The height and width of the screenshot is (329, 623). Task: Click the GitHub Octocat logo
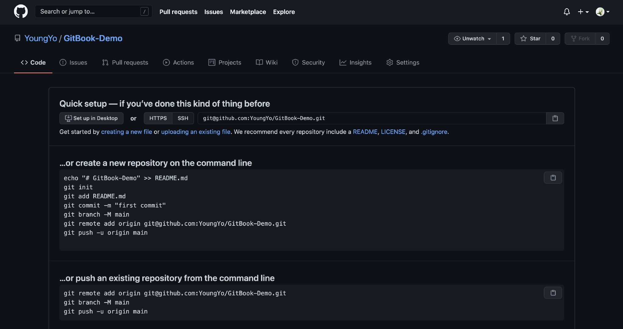[x=21, y=12]
